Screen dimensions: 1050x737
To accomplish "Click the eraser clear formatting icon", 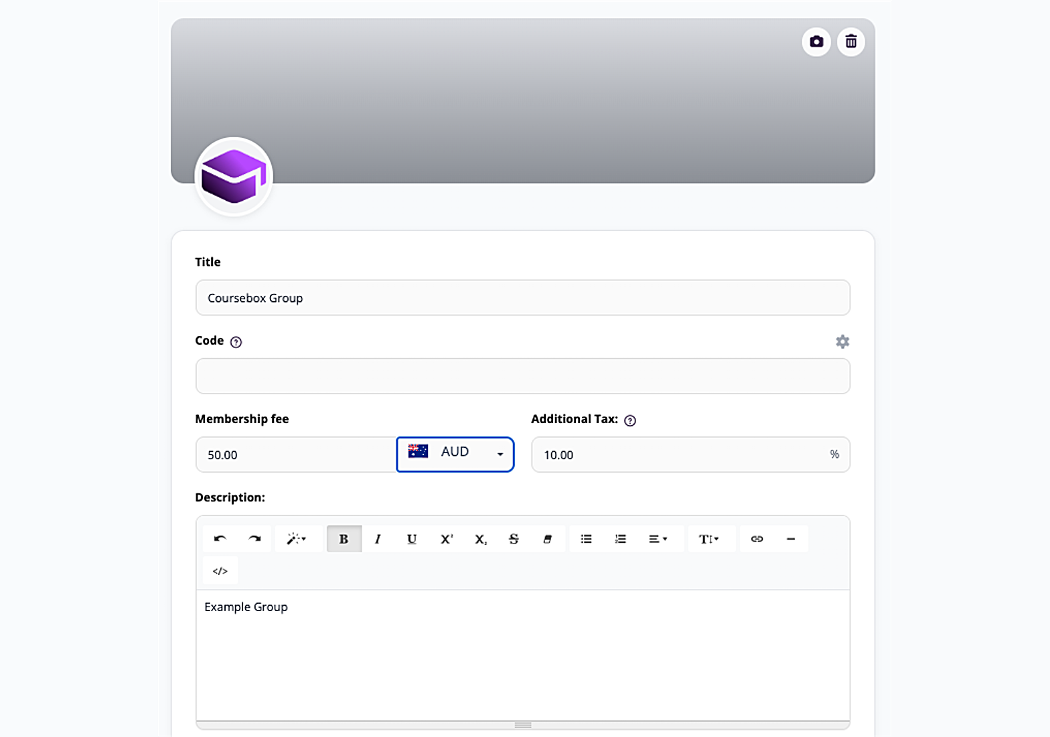I will [548, 539].
